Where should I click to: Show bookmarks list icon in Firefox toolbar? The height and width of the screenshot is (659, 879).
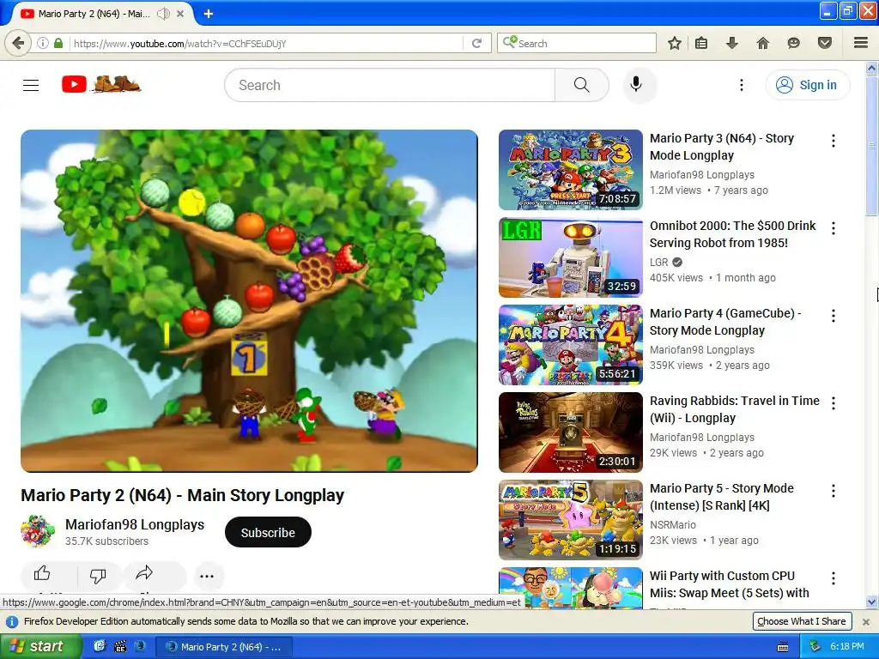[x=701, y=43]
